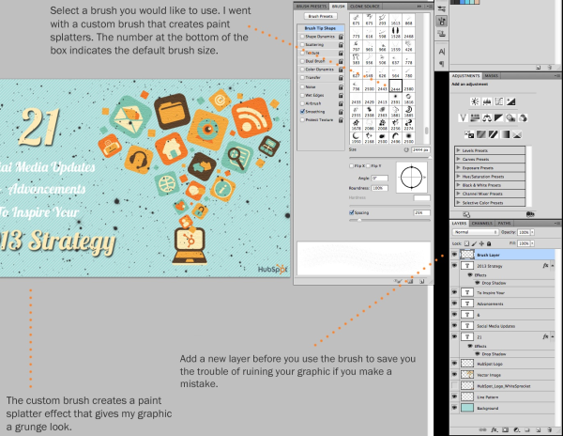Expand Levels Presets
The height and width of the screenshot is (436, 563).
coord(459,150)
